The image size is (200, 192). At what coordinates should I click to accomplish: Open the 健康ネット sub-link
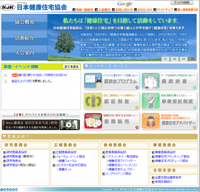click(65, 170)
